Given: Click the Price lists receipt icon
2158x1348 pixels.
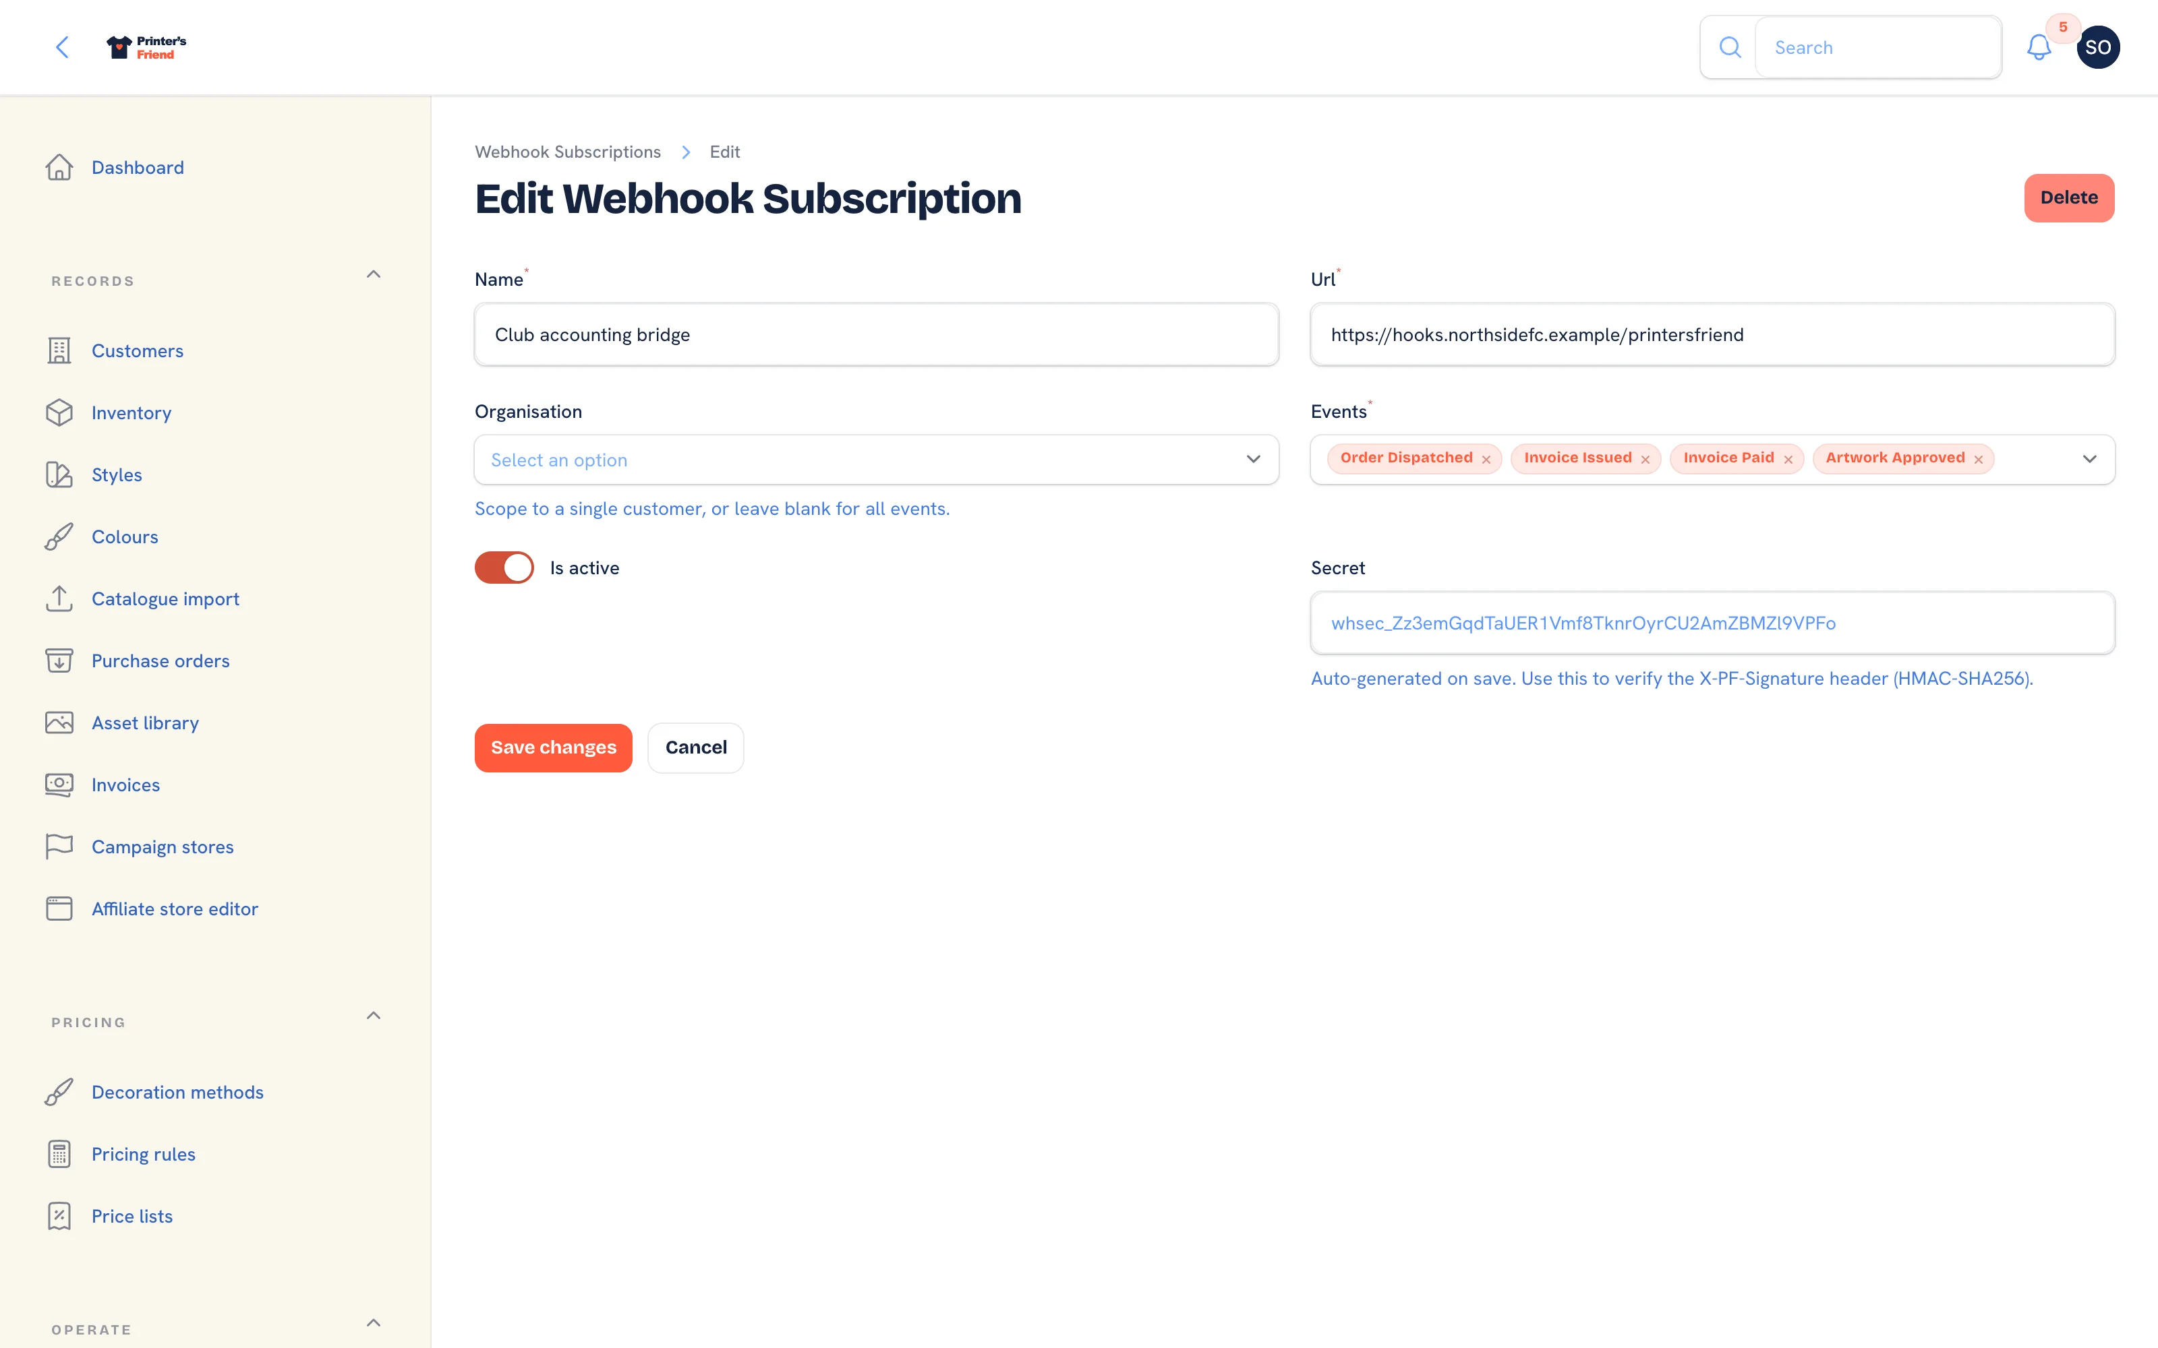Looking at the screenshot, I should 59,1216.
